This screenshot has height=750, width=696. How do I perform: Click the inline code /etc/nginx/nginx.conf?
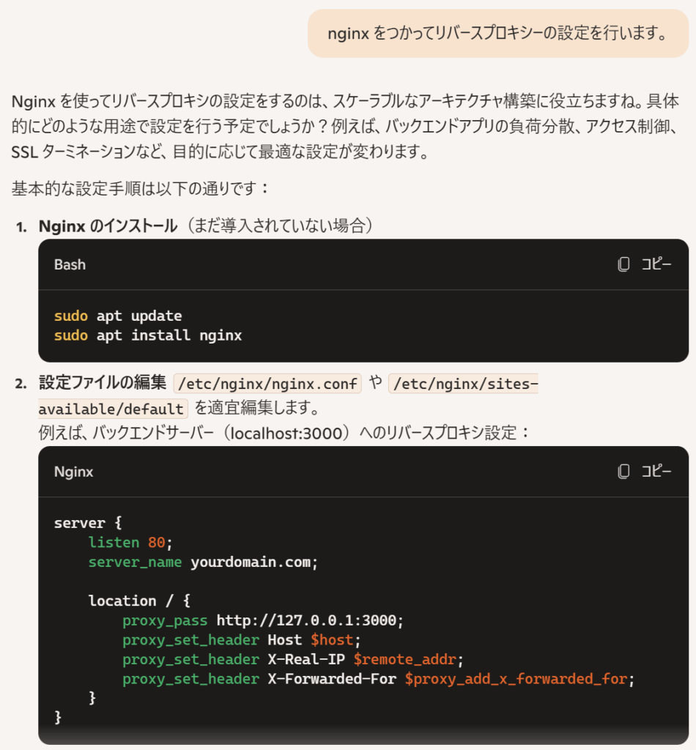click(x=267, y=384)
